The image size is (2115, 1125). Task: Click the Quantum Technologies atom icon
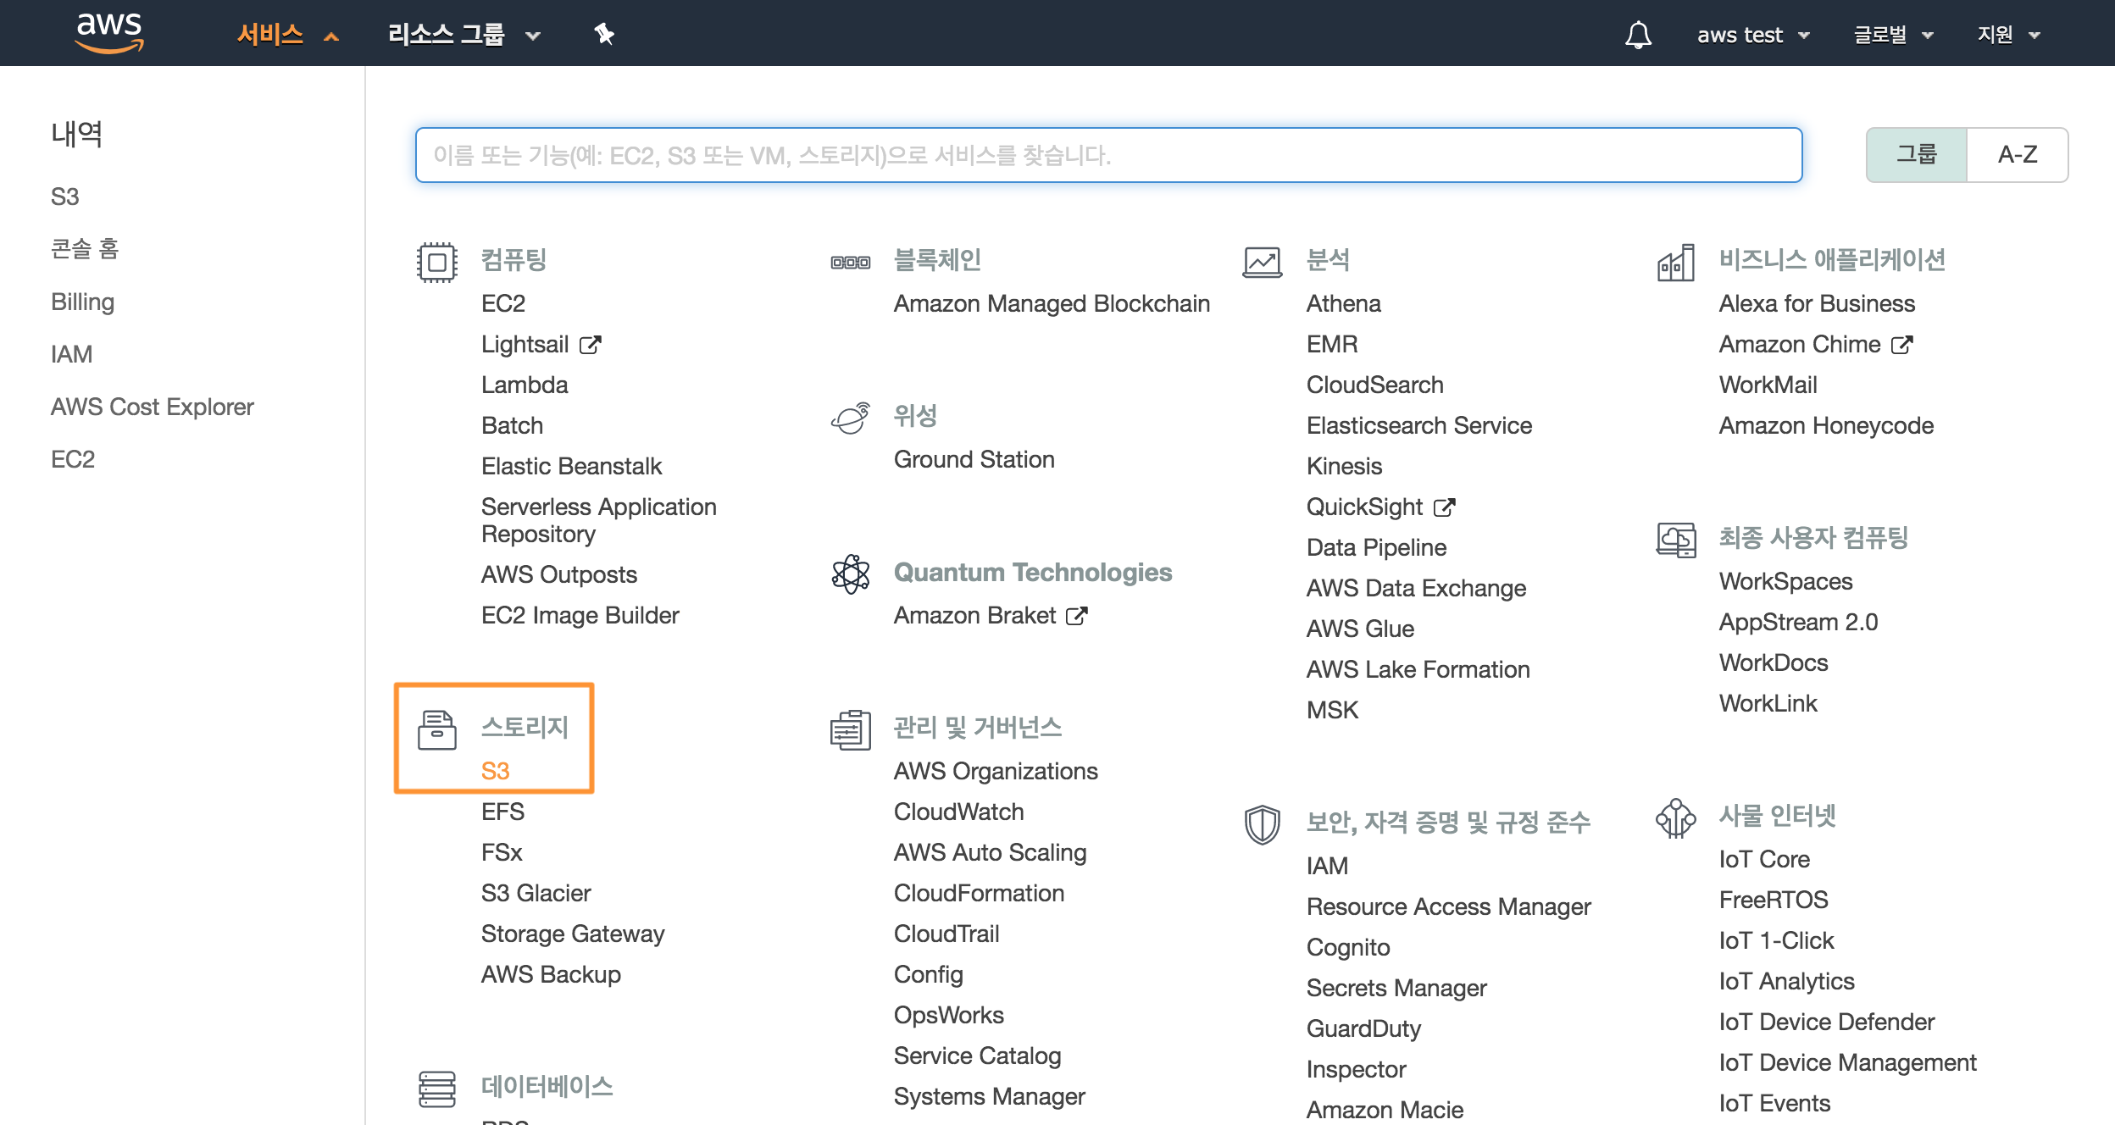pos(850,574)
